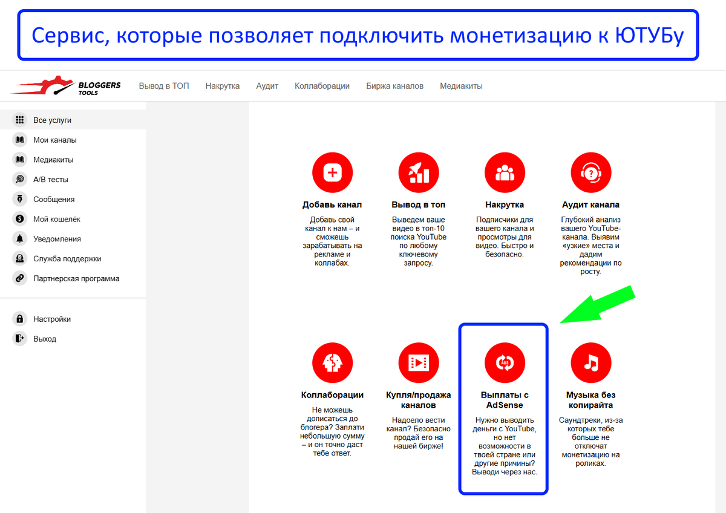Open Медиакиты in the top navigation bar
Viewport: 726px width, 513px height.
pyautogui.click(x=462, y=86)
